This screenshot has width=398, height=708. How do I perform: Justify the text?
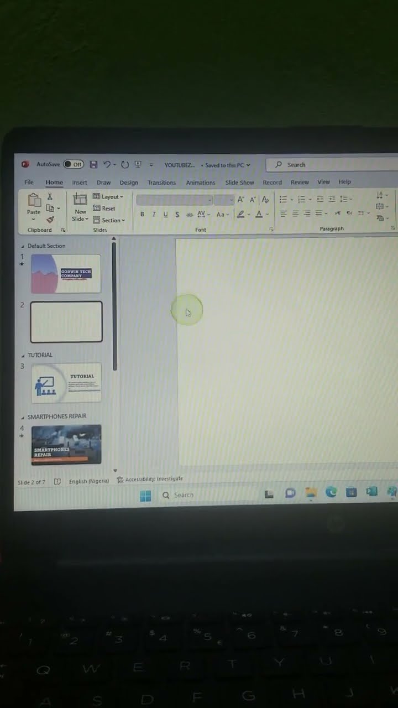(318, 214)
